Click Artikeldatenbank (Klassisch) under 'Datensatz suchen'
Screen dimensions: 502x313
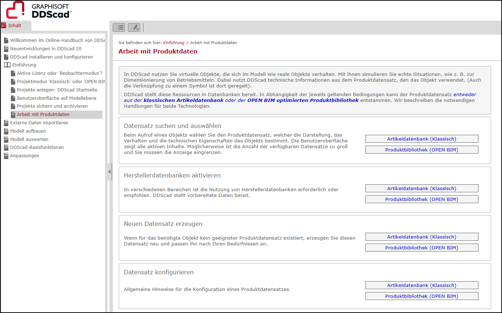tap(422, 139)
